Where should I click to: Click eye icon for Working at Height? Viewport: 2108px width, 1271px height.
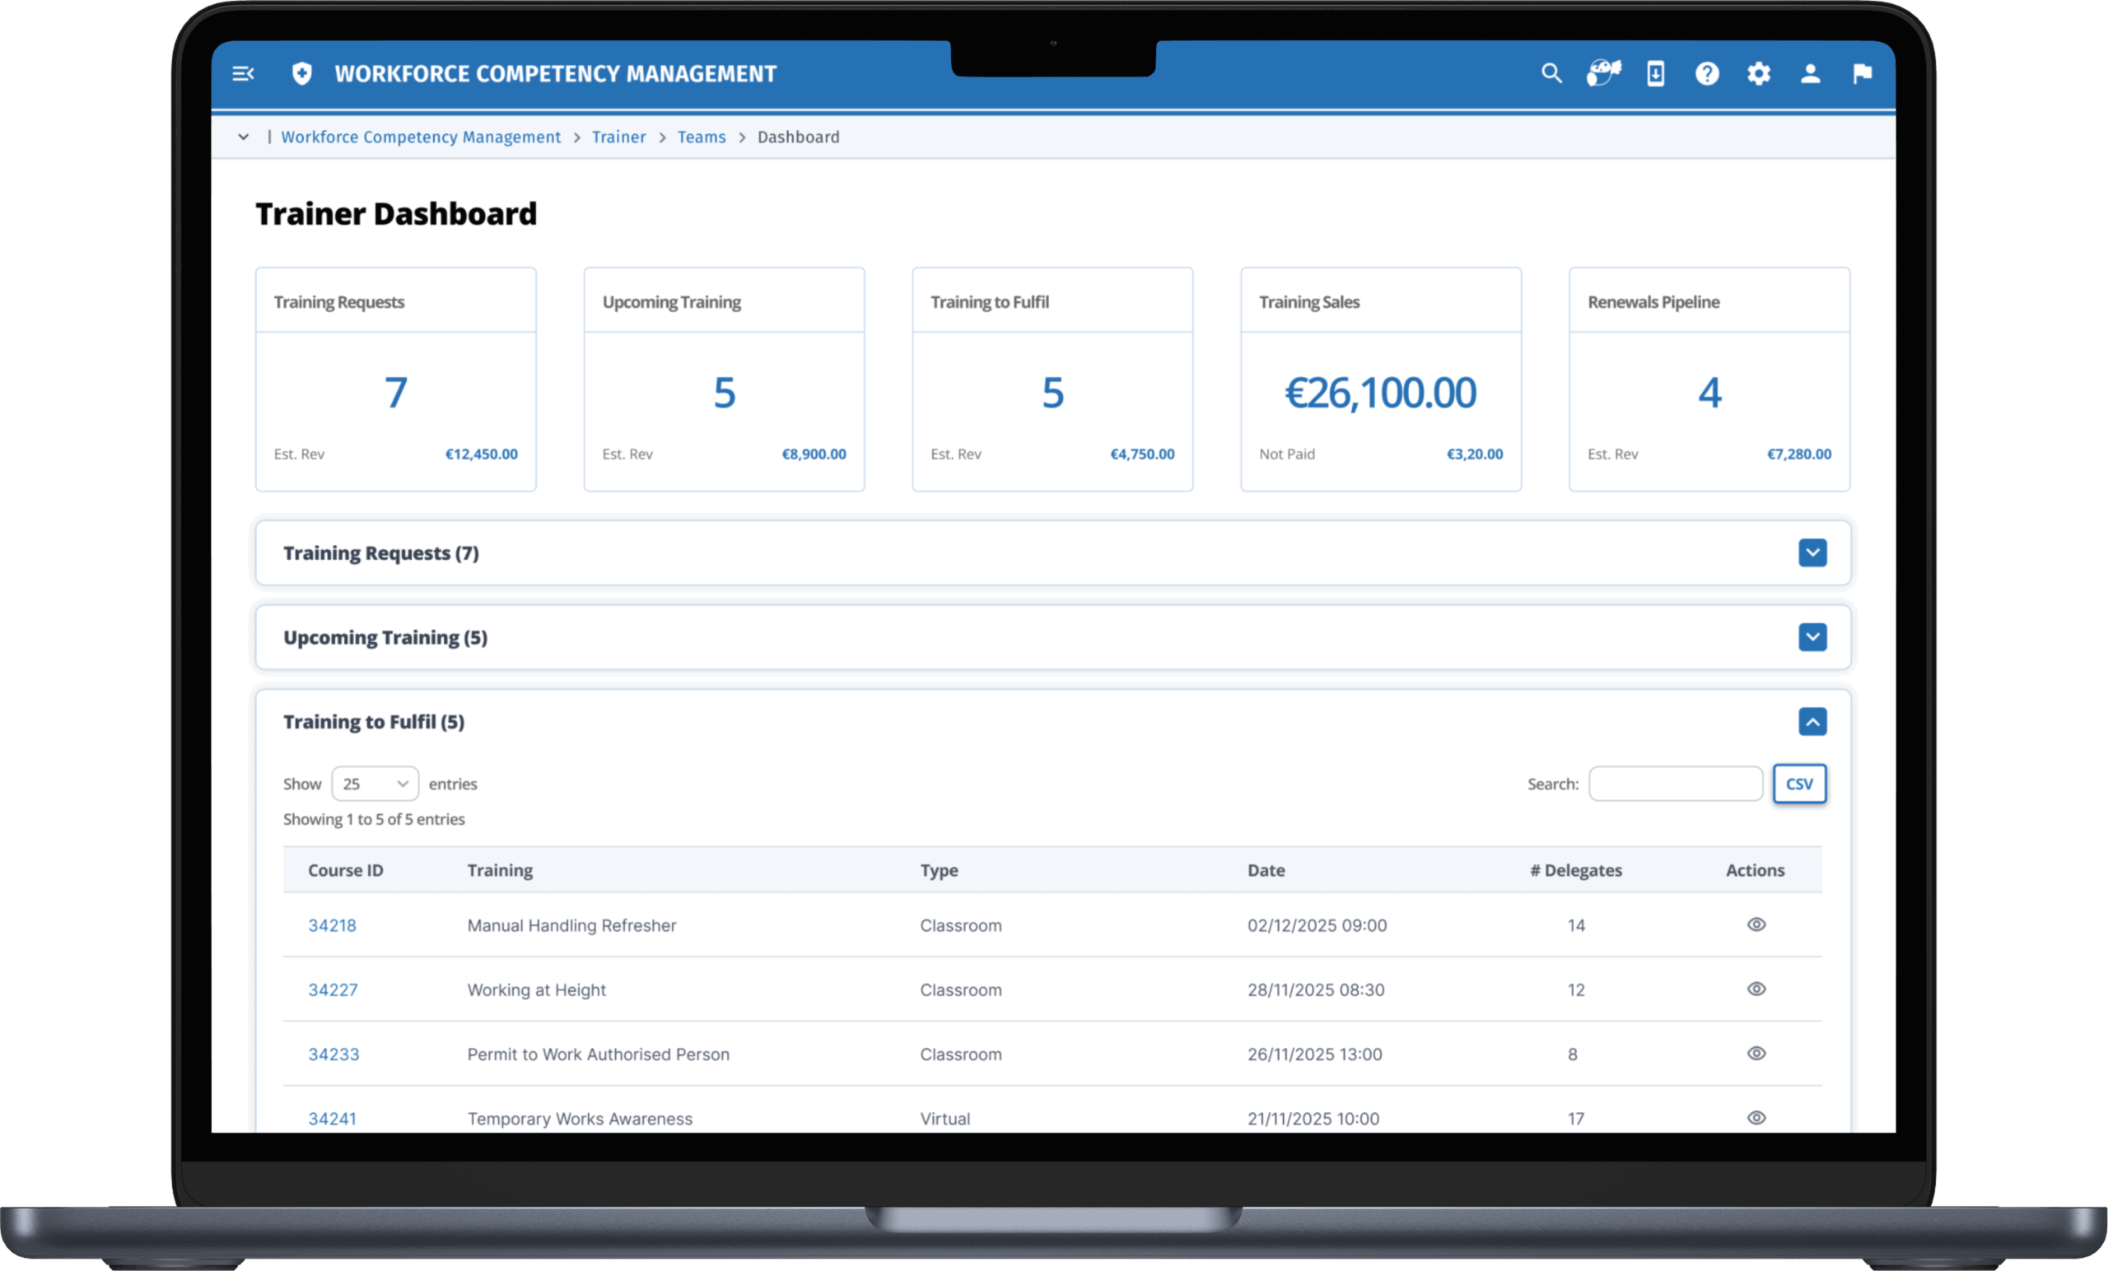[x=1756, y=989]
